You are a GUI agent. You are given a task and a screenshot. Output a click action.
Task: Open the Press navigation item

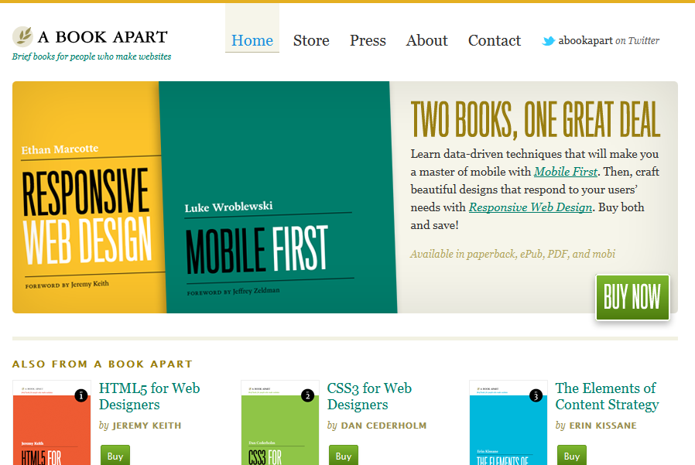coord(368,40)
